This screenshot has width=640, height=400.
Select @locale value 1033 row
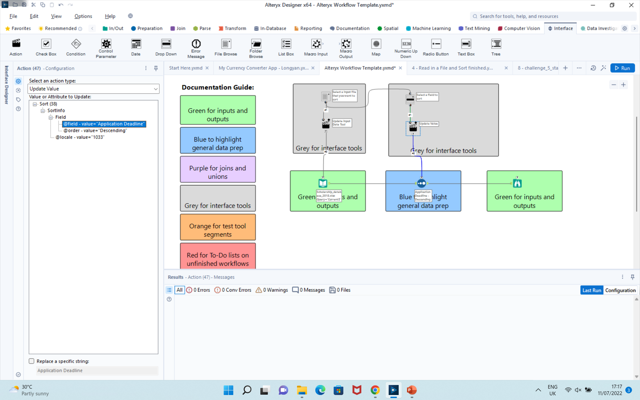80,137
